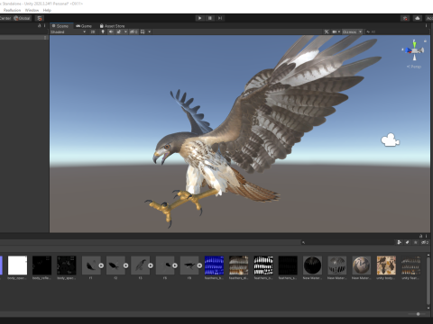The image size is (433, 324).
Task: Select the brown sphere New Material asset
Action: 362,265
